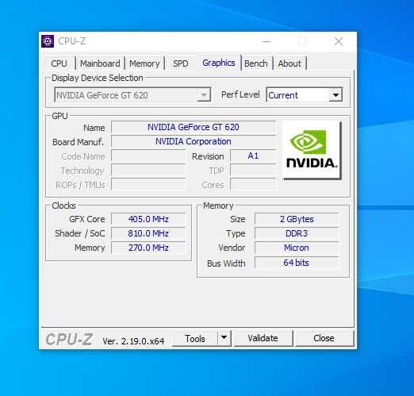Click the Close button at bottom
The height and width of the screenshot is (396, 414).
(x=324, y=338)
